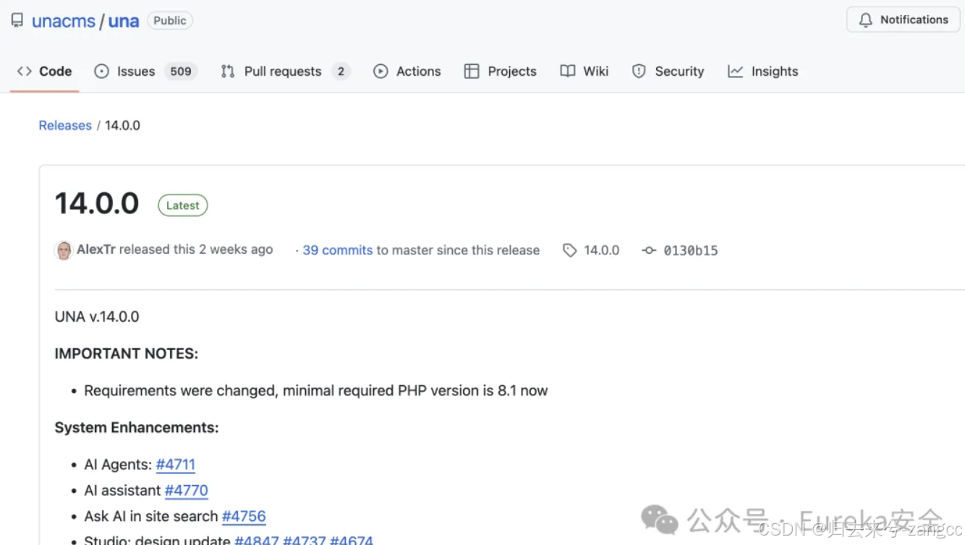Open the Wiki tab

point(584,71)
